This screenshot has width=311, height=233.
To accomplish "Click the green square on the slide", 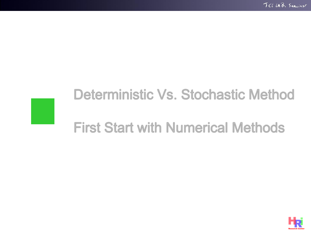I will 43,111.
